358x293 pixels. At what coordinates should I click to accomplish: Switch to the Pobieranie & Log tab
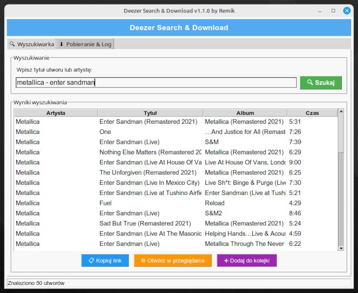pos(85,44)
